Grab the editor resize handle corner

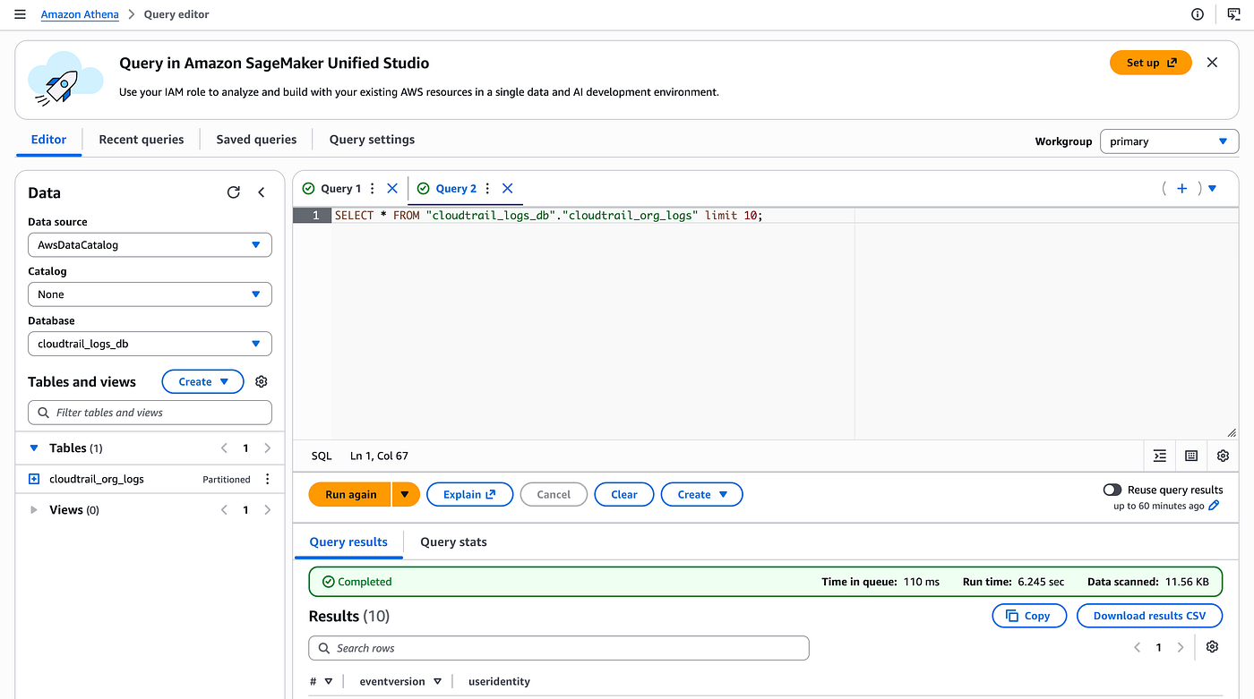(x=1232, y=432)
